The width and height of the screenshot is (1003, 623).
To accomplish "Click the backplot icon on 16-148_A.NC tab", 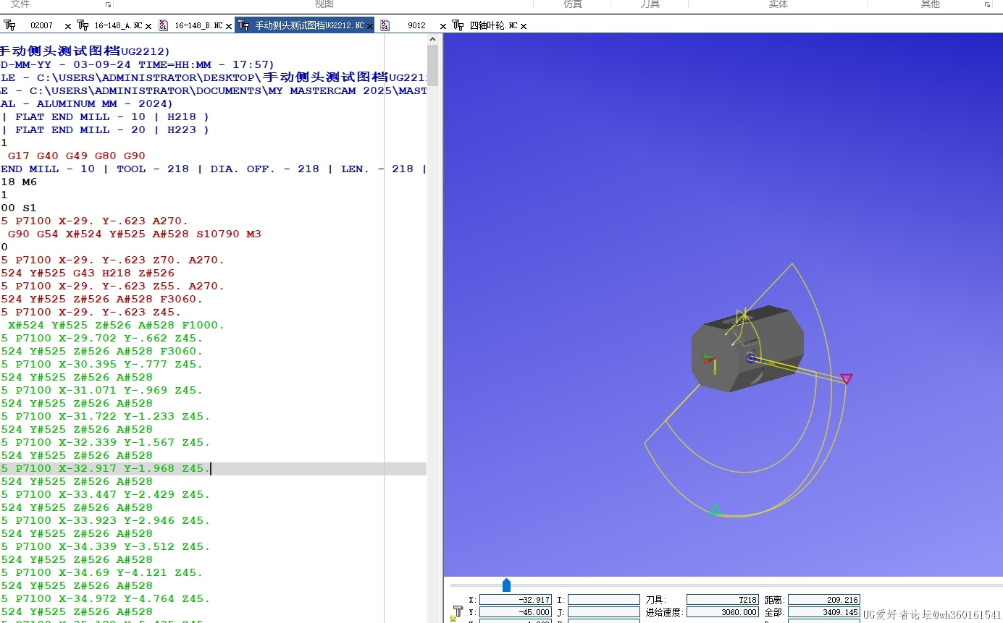I will click(x=83, y=25).
